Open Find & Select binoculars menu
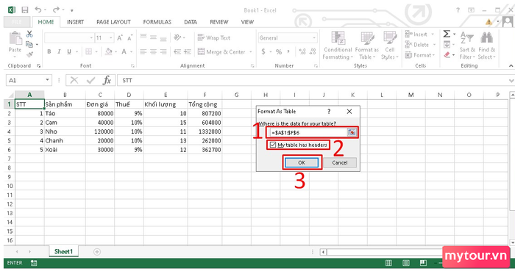Screen dimensions: 515x274 click(x=486, y=46)
